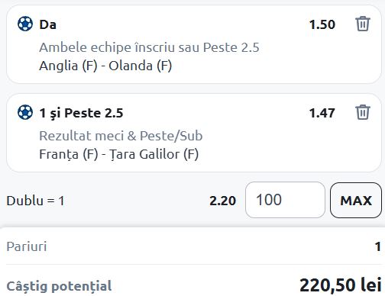Set stake with the MAX button
This screenshot has width=385, height=296.
click(356, 201)
